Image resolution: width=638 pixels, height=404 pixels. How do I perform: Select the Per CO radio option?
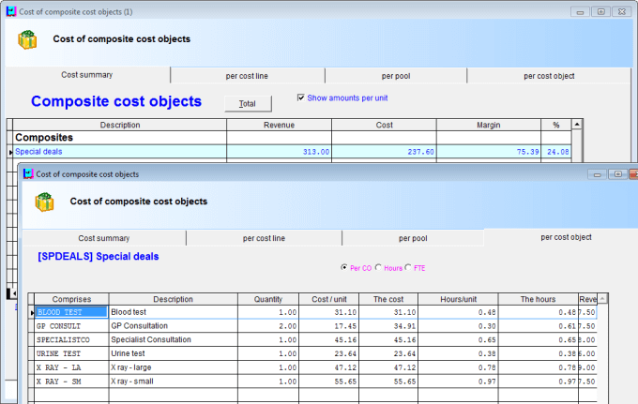[344, 267]
